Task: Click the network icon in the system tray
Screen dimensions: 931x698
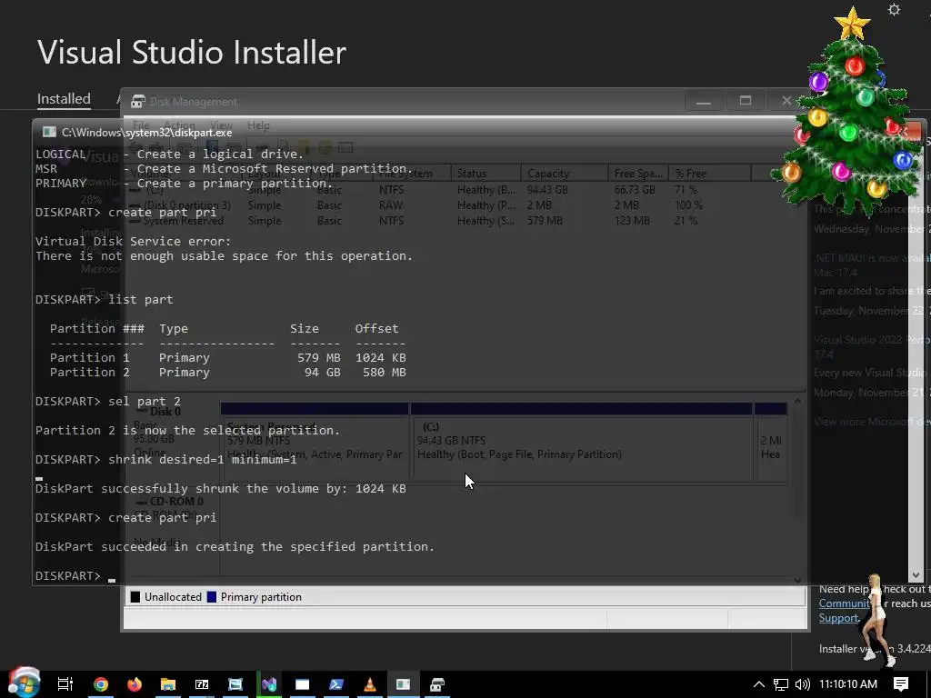Action: pos(781,684)
